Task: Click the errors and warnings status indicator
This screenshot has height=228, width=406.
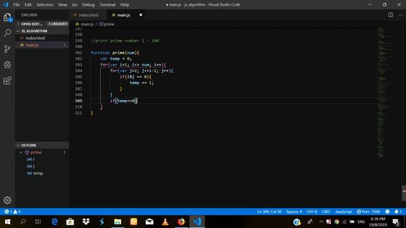Action: (x=13, y=212)
